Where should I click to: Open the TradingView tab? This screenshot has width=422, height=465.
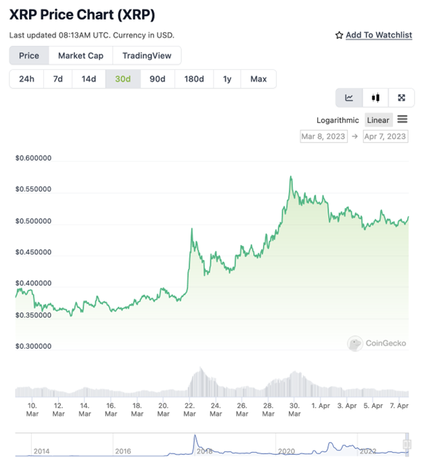[x=147, y=56]
